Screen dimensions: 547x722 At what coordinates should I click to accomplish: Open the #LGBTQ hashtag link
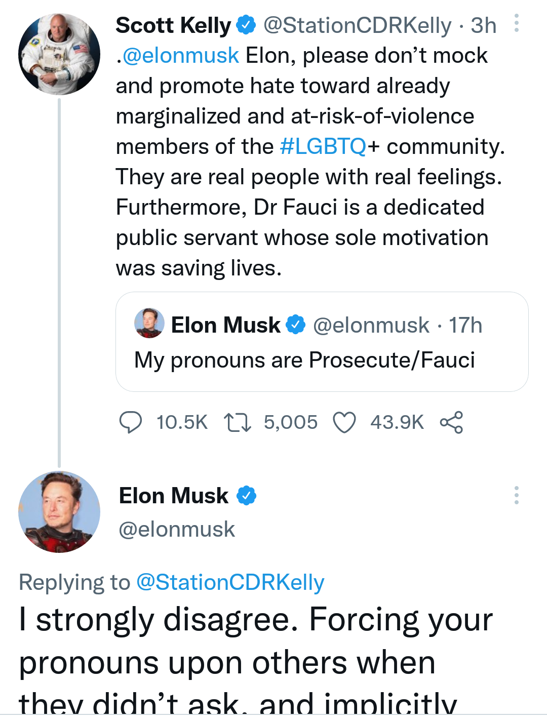(323, 146)
